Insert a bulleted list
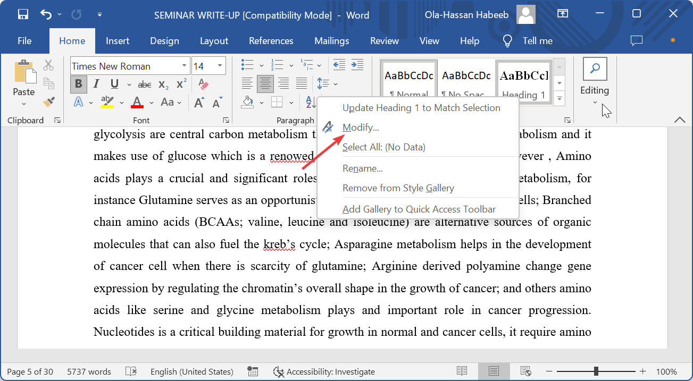The width and height of the screenshot is (693, 381). click(247, 65)
